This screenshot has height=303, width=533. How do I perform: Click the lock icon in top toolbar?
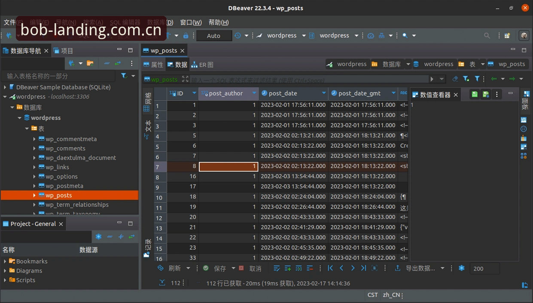(x=186, y=36)
